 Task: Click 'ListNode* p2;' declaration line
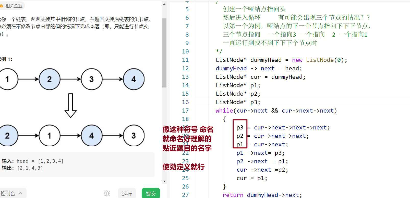tap(238, 94)
